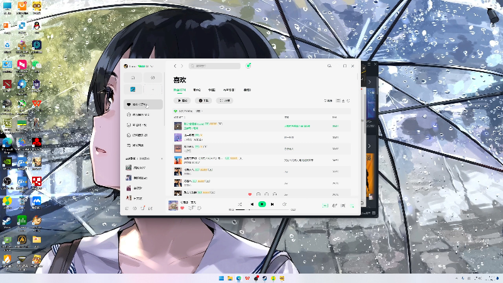
Task: Open the third created playlist in sidebar
Action: [x=143, y=188]
